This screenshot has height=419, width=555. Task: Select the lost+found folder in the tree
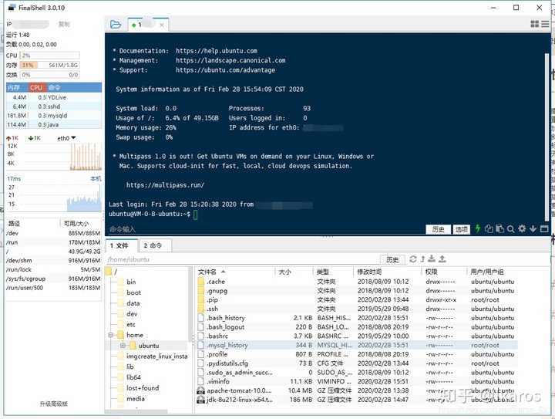click(x=143, y=388)
